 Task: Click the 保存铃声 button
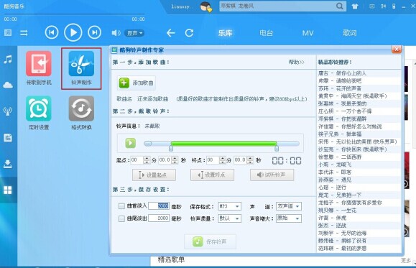(210, 241)
